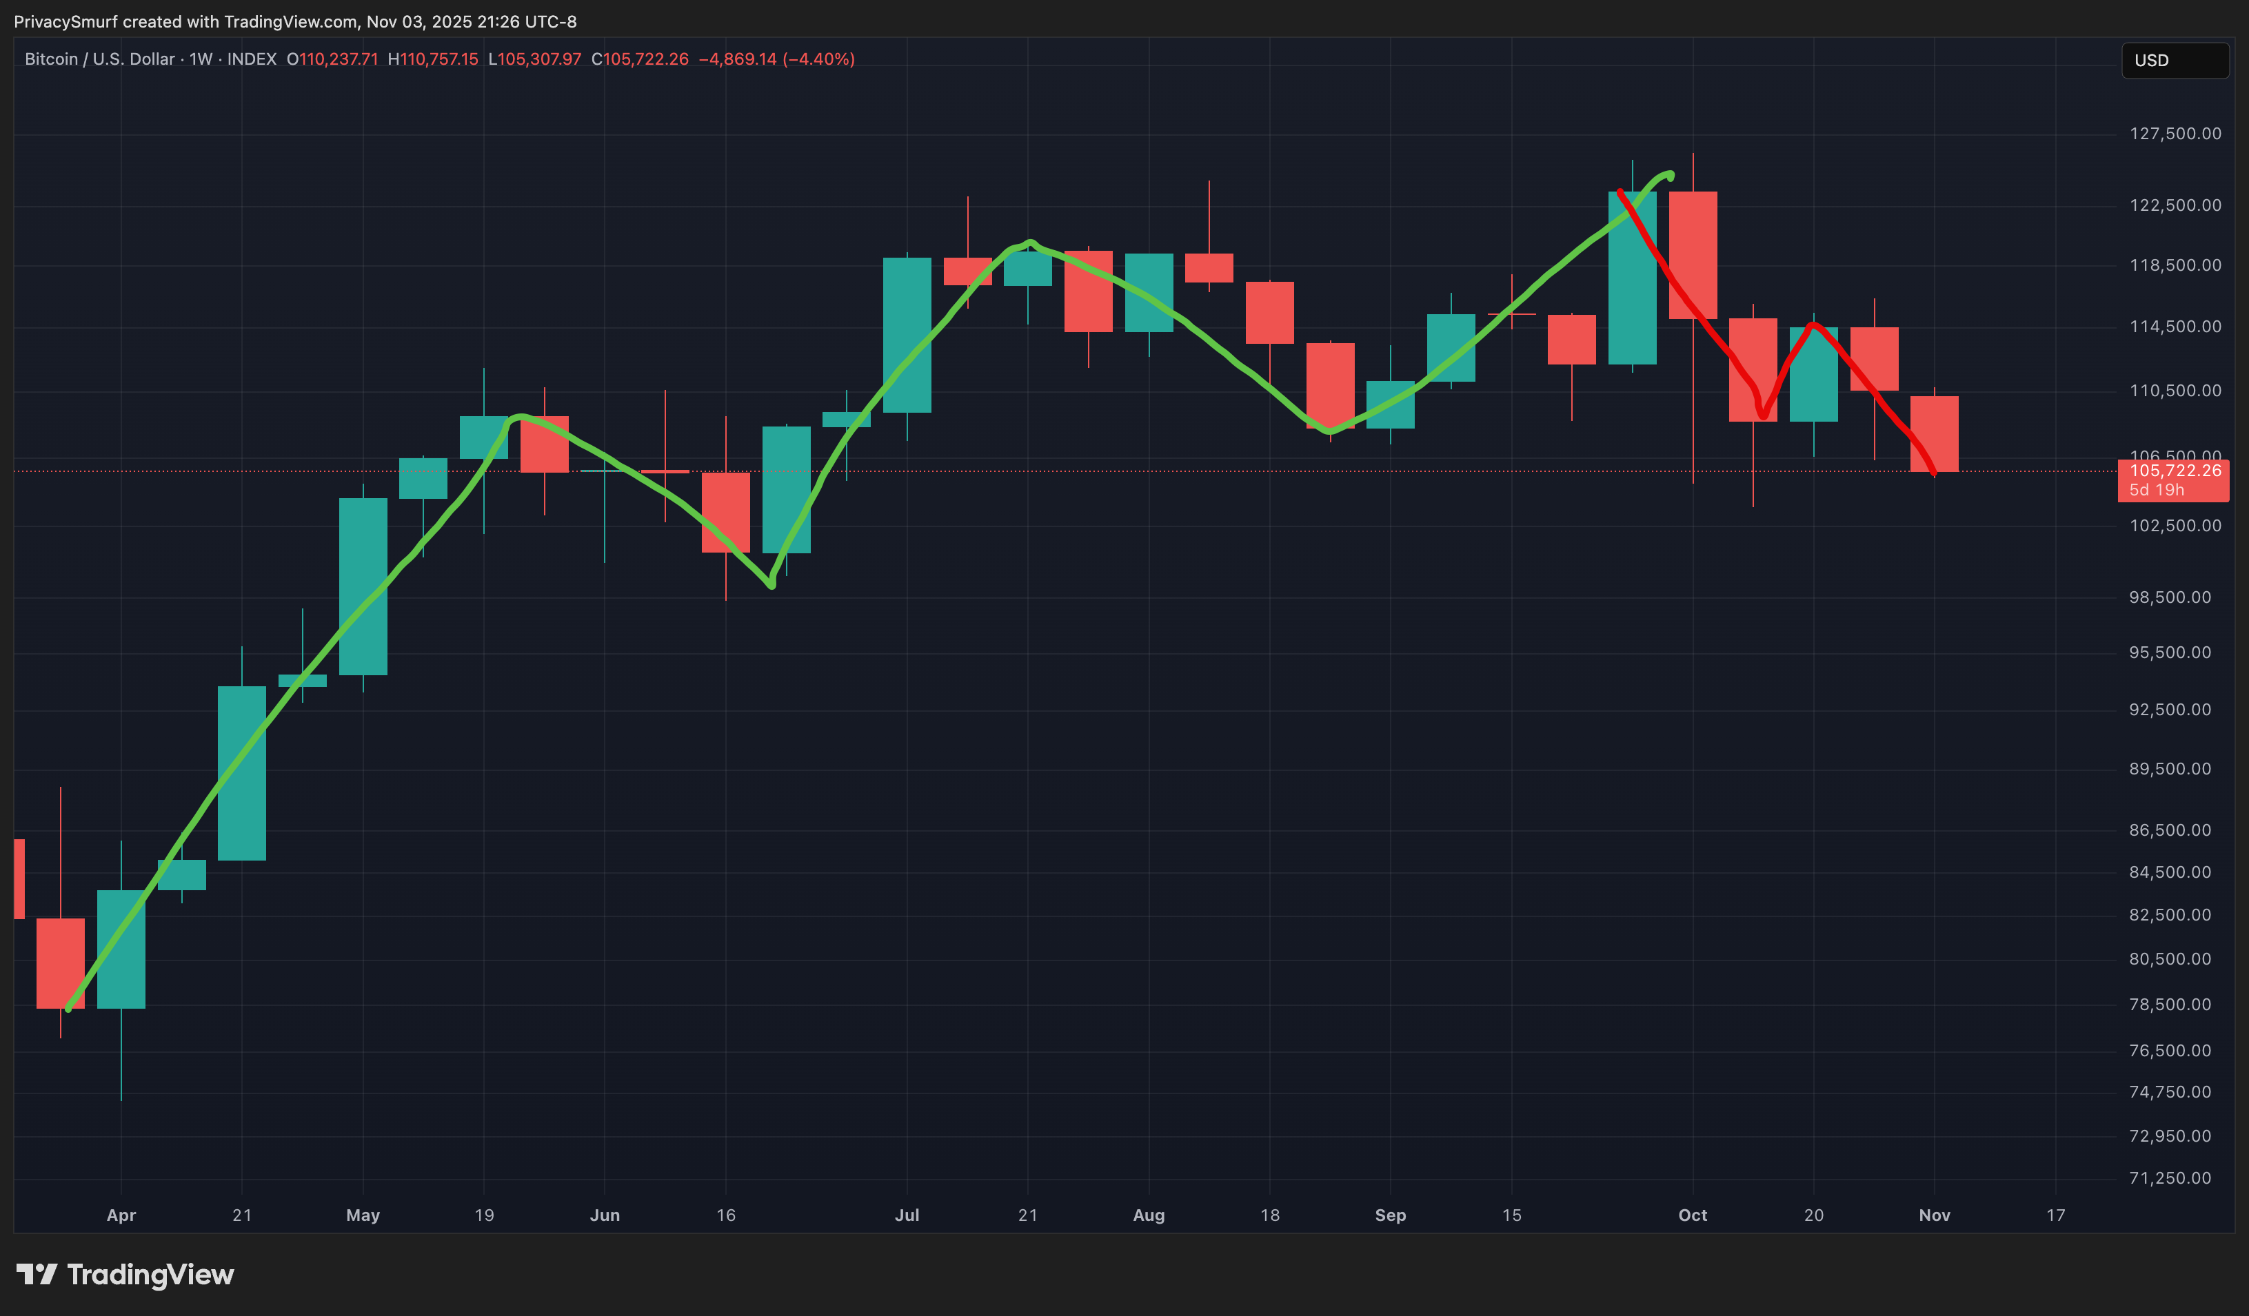The width and height of the screenshot is (2249, 1316).
Task: Click the TradingView logo at bottom left
Action: click(125, 1274)
